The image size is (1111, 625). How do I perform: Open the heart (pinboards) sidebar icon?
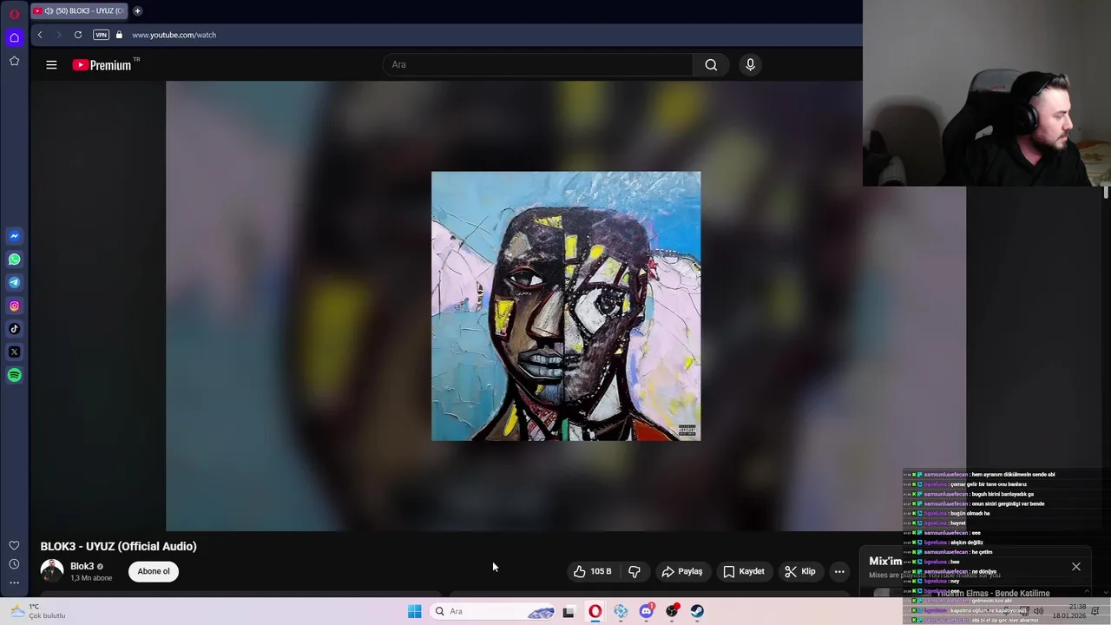pos(14,545)
